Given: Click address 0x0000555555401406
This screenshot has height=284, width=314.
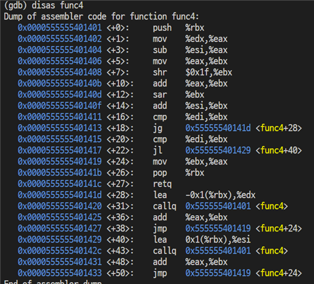Looking at the screenshot, I should (60, 61).
